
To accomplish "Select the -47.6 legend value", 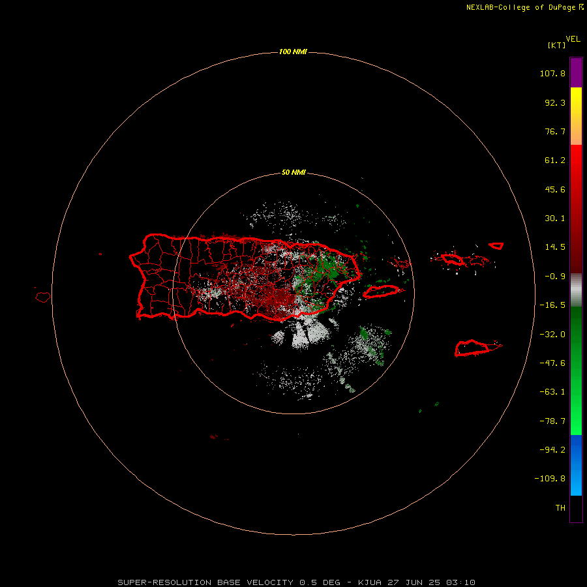I will coord(552,363).
